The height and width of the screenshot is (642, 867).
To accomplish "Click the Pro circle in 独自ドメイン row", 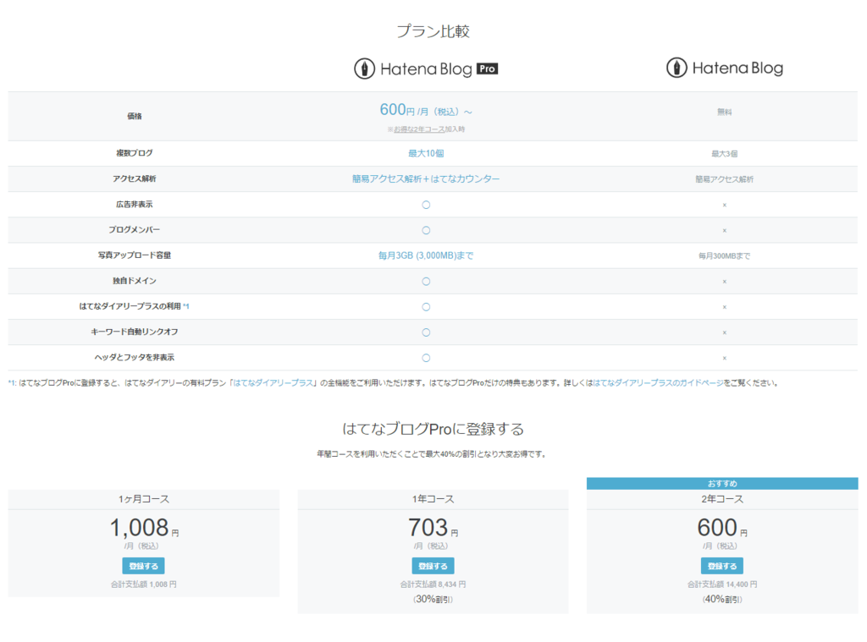I will click(426, 281).
